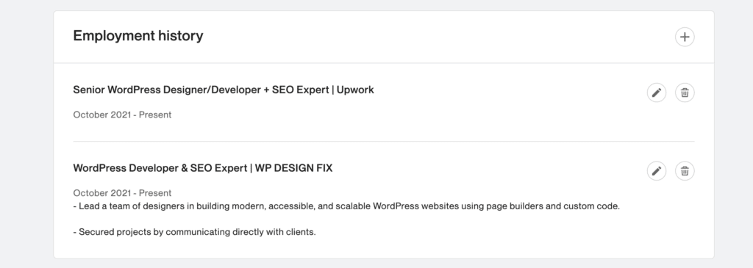Click 'Present' in the Upwork entry date
The height and width of the screenshot is (268, 753).
point(155,115)
